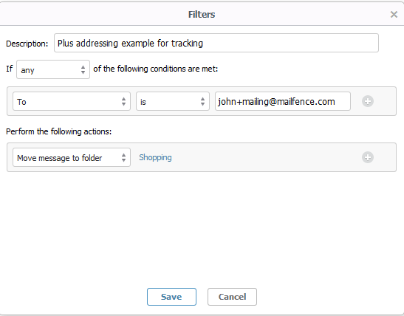This screenshot has width=404, height=316.
Task: Click the arrows on the 'any' selector
Action: [x=83, y=69]
